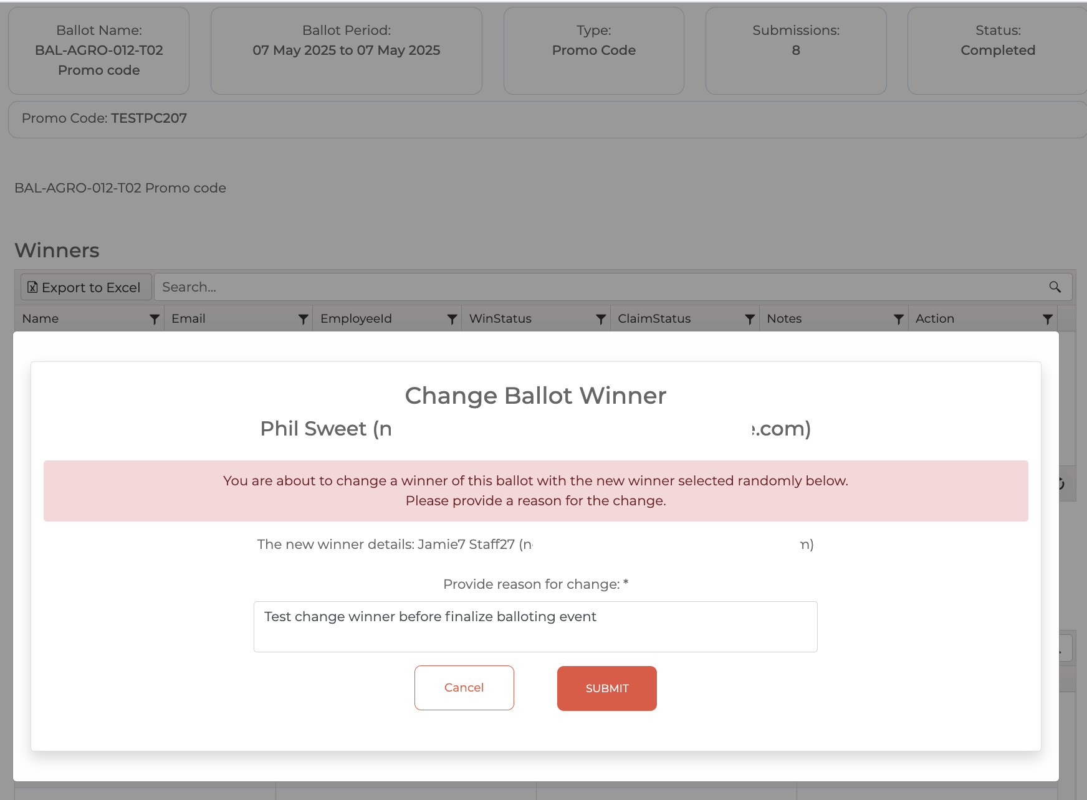Click the Export to Excel button
1087x800 pixels.
tap(85, 287)
